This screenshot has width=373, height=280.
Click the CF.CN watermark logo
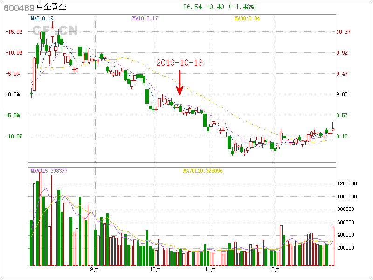click(55, 31)
